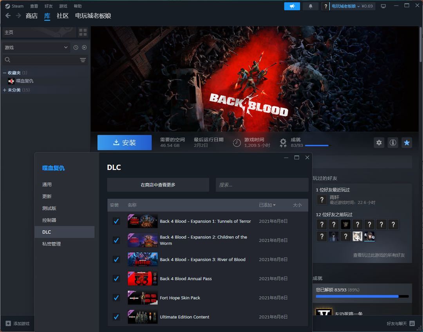This screenshot has height=332, width=423.
Task: Click the DLC 搜索 search field
Action: [x=262, y=185]
